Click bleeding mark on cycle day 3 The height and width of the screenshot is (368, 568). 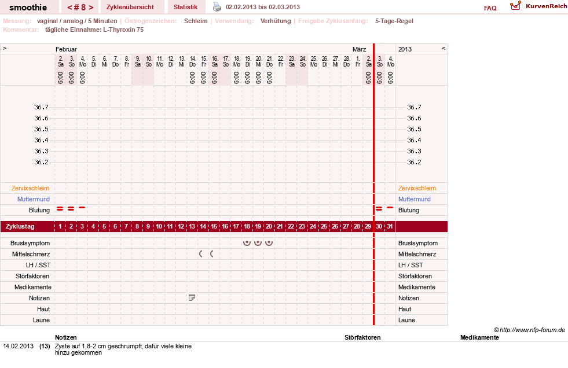[82, 207]
